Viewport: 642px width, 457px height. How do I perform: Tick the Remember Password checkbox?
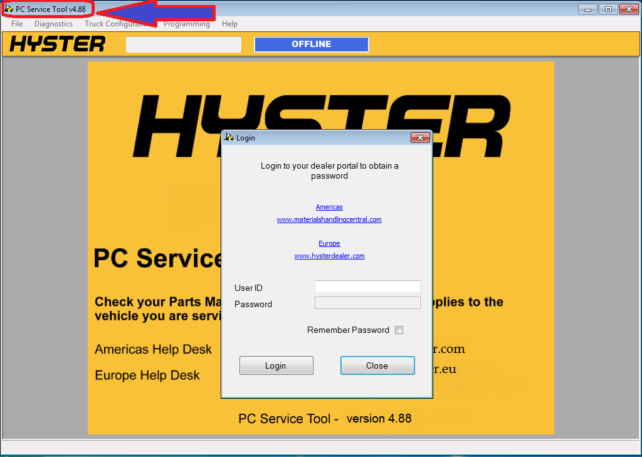point(399,330)
